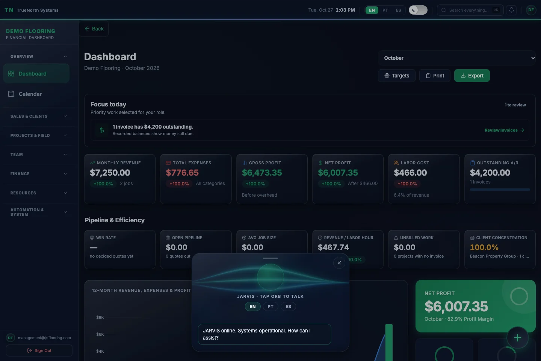Image resolution: width=541 pixels, height=361 pixels.
Task: Open Dashboard in the sidebar
Action: 36,74
